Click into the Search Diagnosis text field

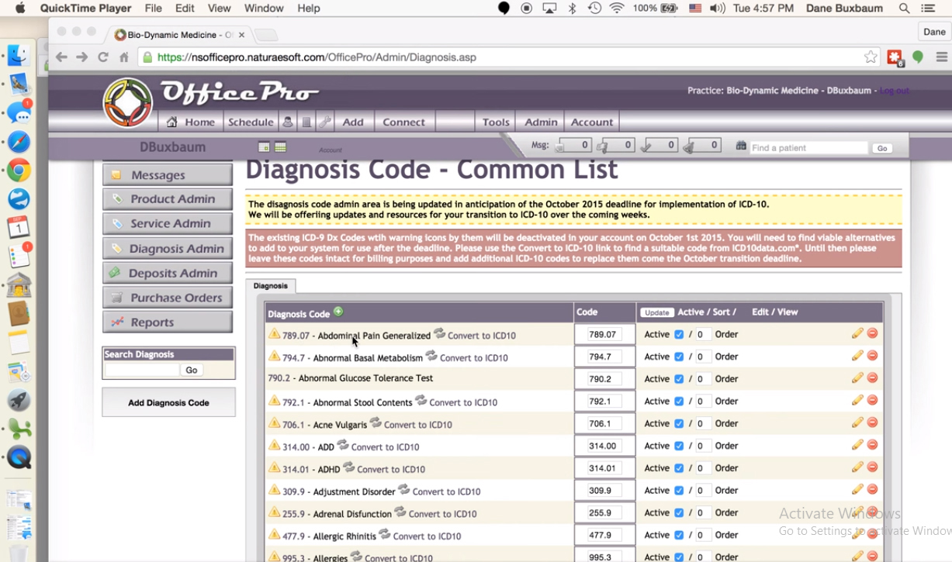[143, 371]
